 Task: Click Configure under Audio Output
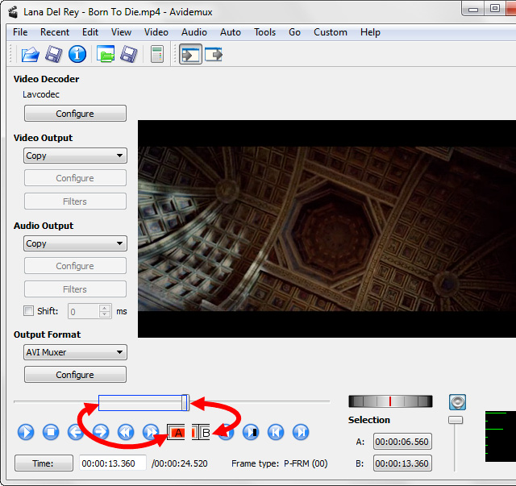point(75,266)
